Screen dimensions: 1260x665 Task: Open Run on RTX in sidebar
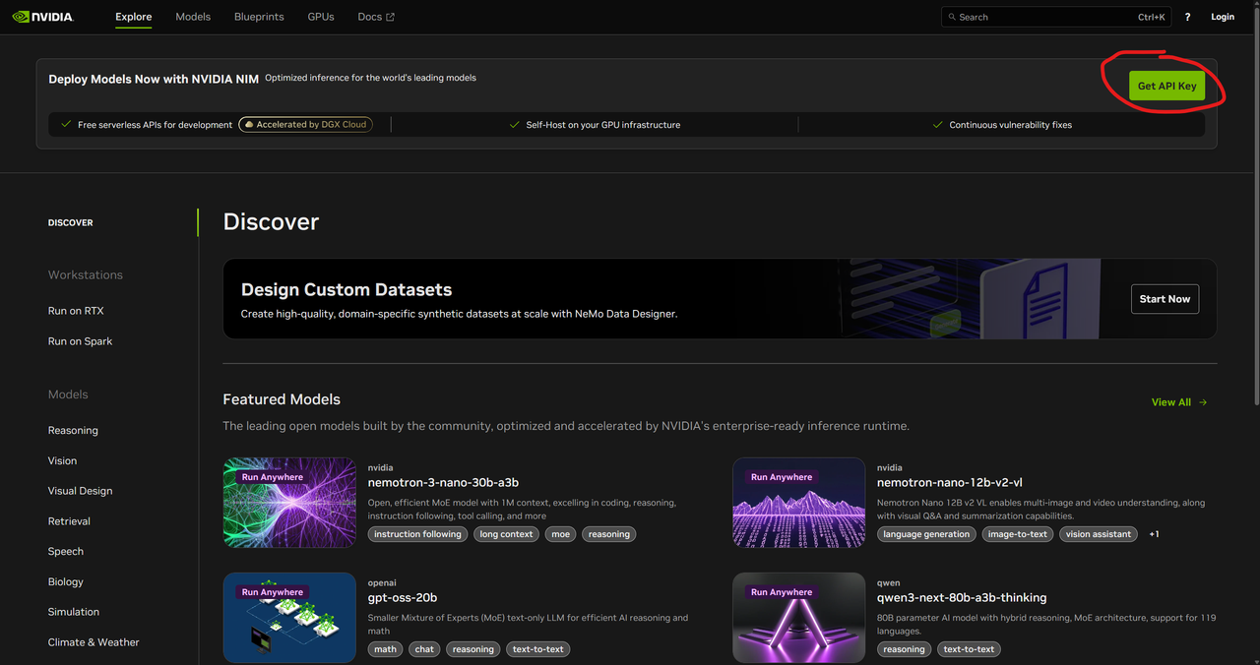coord(76,311)
